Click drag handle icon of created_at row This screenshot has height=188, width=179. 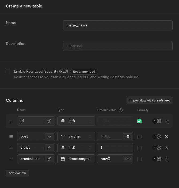pyautogui.click(x=11, y=159)
